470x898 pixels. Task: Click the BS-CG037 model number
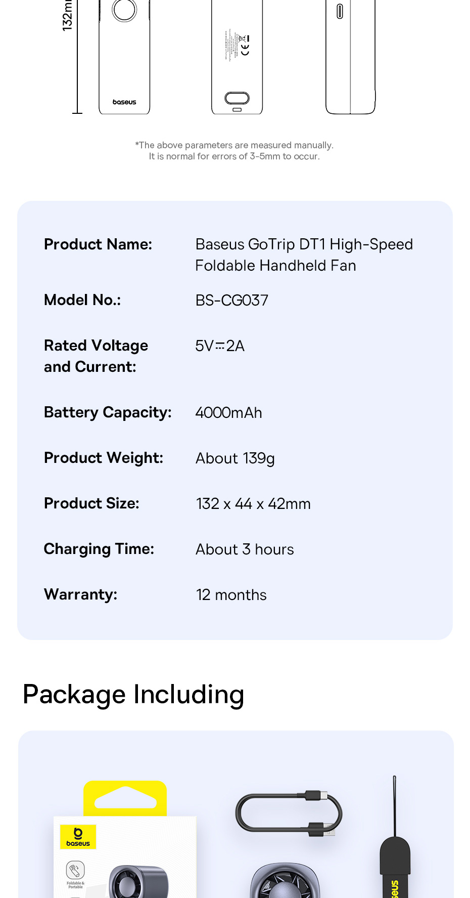(232, 301)
